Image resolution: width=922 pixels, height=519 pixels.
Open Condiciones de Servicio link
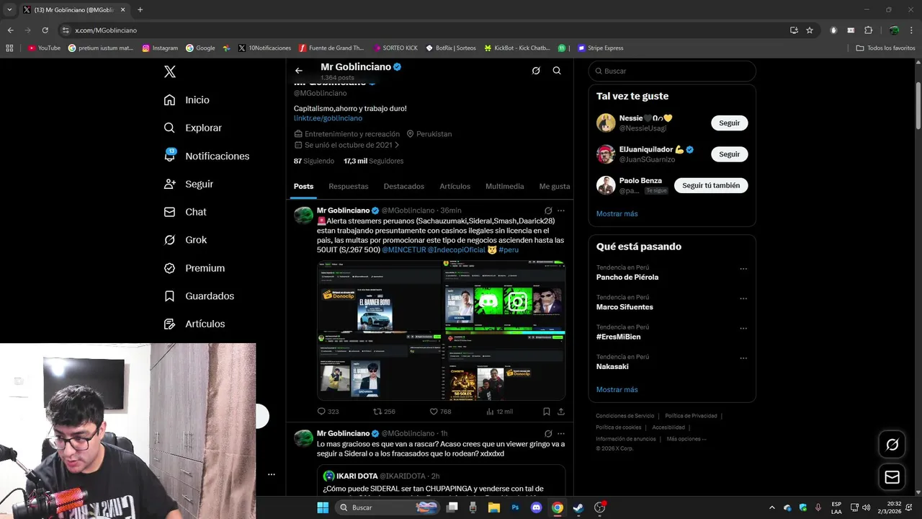coord(625,416)
